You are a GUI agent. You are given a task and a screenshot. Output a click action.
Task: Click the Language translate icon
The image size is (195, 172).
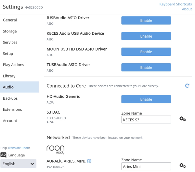3,155
